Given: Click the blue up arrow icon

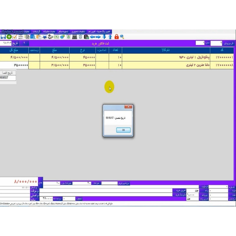Looking at the screenshot, I should tap(110, 37).
